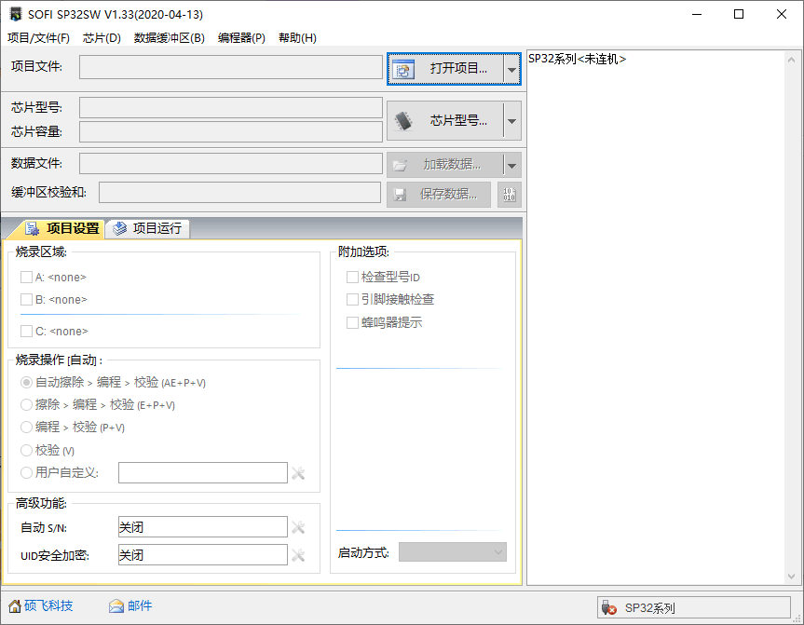This screenshot has height=625, width=804.
Task: Enable the 检查型号ID checkbox
Action: (x=354, y=276)
